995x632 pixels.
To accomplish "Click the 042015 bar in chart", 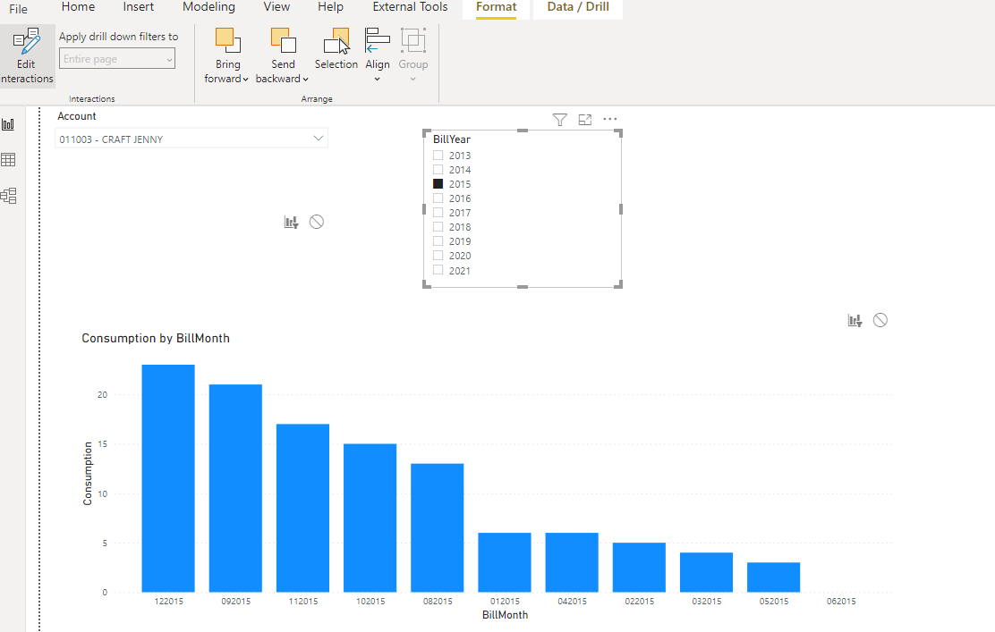I will pyautogui.click(x=572, y=562).
